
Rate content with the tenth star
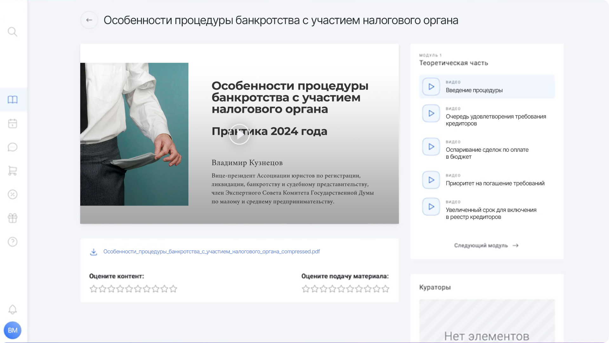tap(173, 289)
